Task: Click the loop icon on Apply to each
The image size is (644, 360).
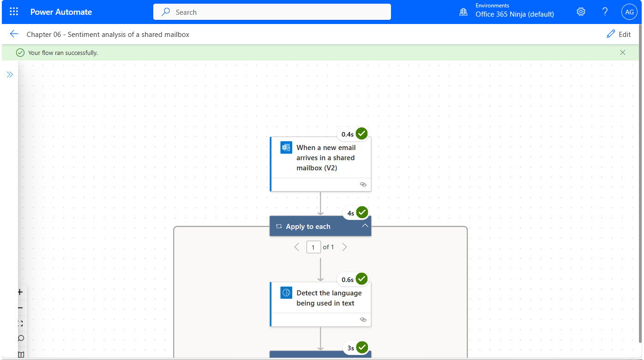Action: [279, 227]
